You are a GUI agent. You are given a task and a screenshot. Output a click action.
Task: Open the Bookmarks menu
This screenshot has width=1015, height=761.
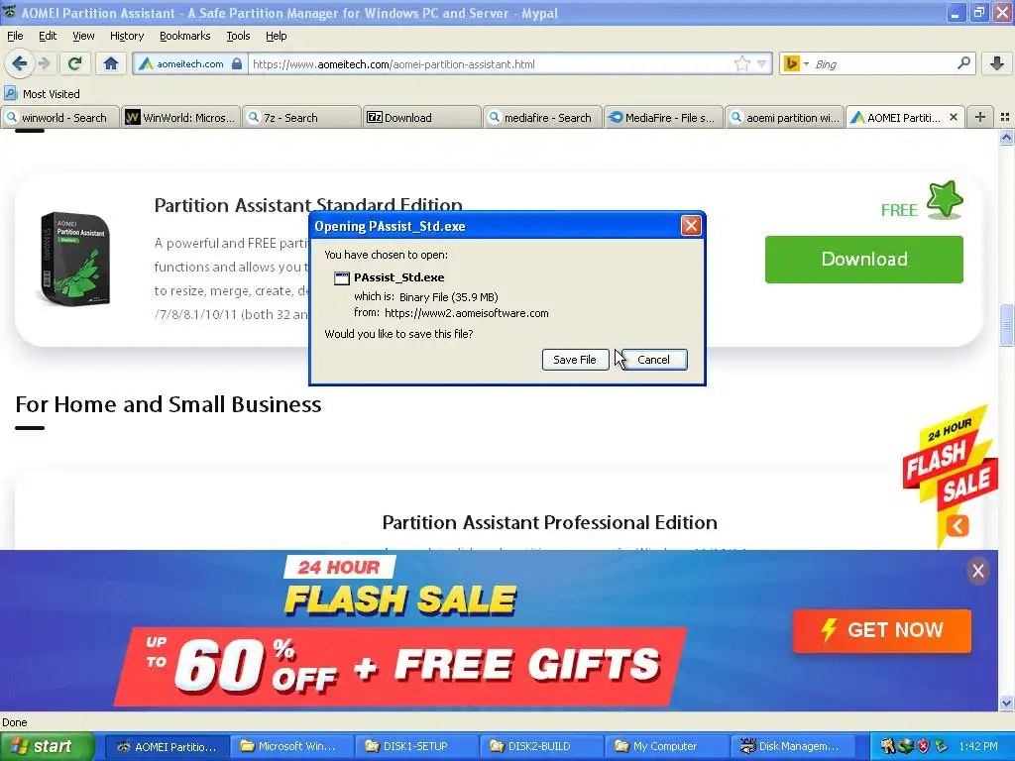pos(184,36)
